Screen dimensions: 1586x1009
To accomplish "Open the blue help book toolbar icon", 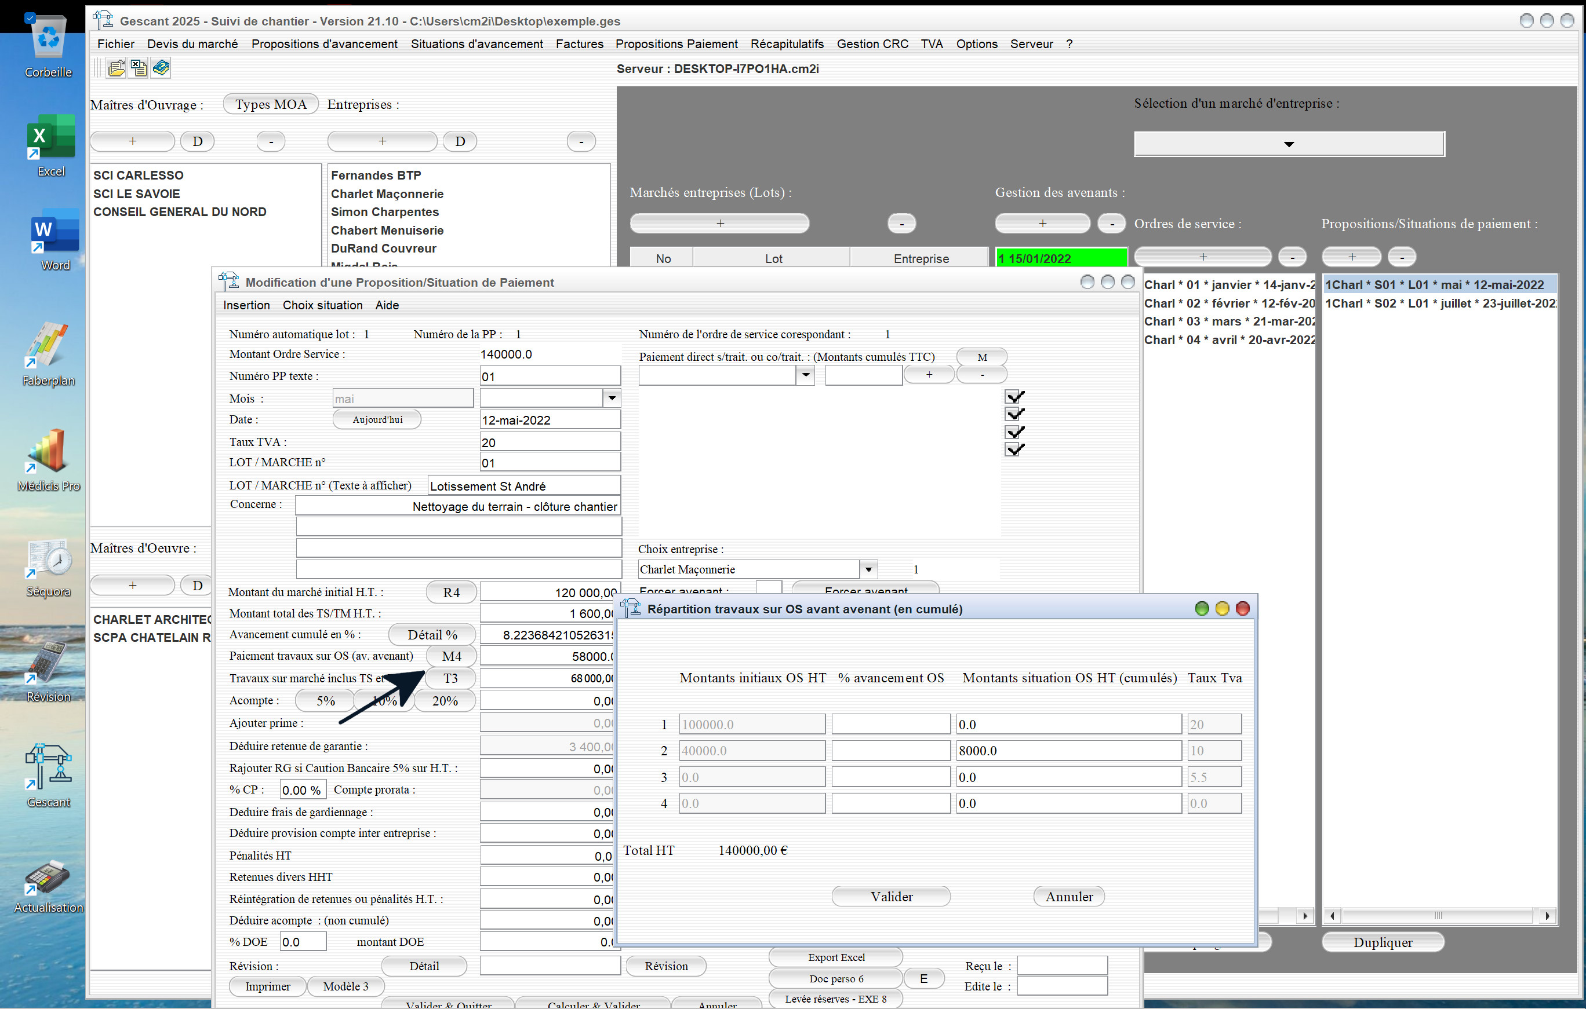I will tap(161, 68).
